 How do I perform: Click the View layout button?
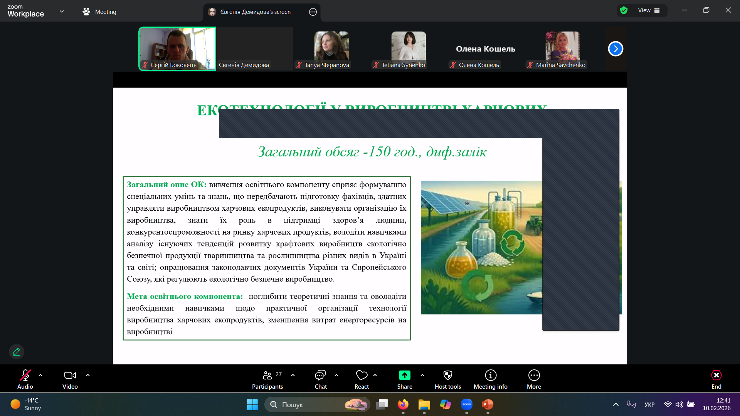pyautogui.click(x=649, y=10)
